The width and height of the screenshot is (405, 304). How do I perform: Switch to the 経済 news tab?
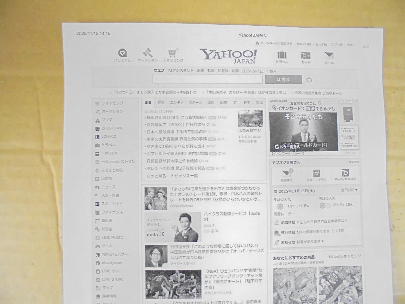[x=161, y=102]
